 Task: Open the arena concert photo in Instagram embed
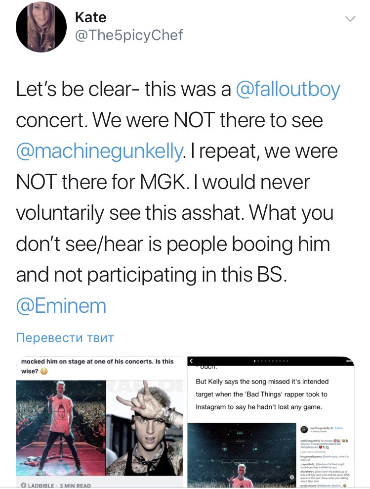click(x=242, y=455)
